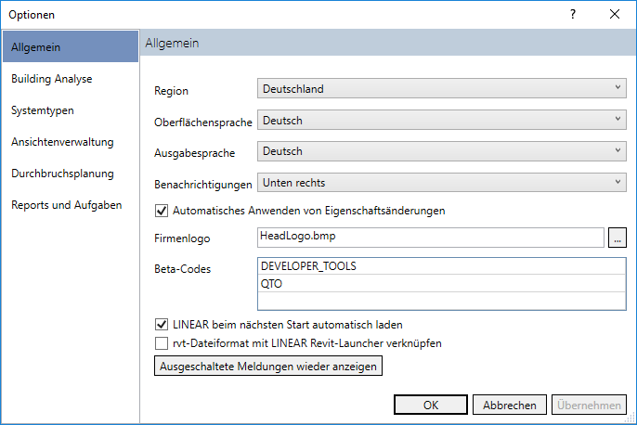Select the QTO beta code row

442,284
